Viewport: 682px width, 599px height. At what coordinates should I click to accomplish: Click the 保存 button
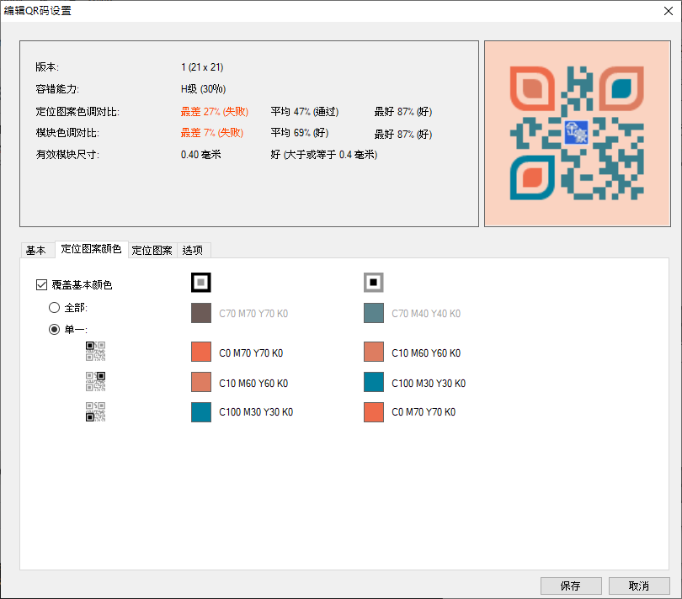click(571, 586)
